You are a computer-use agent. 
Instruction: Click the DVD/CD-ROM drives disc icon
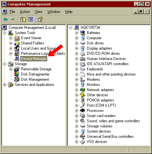click(x=83, y=53)
